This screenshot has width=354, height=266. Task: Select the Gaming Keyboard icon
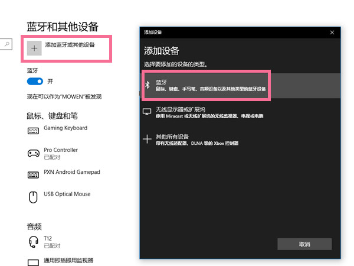pyautogui.click(x=34, y=131)
